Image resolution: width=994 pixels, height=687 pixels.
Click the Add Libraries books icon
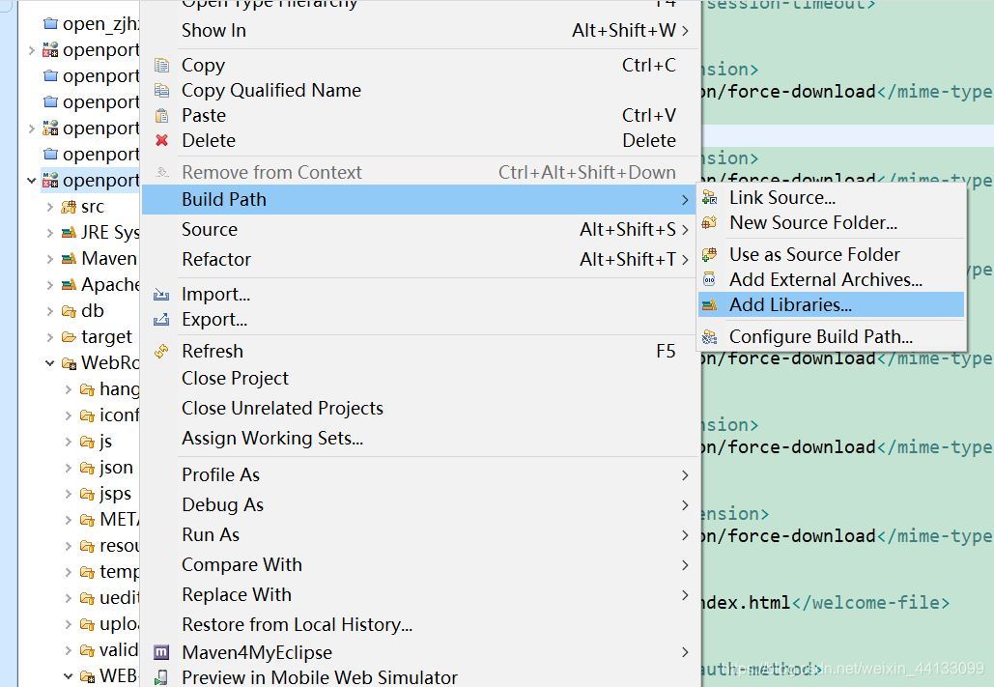[x=709, y=305]
